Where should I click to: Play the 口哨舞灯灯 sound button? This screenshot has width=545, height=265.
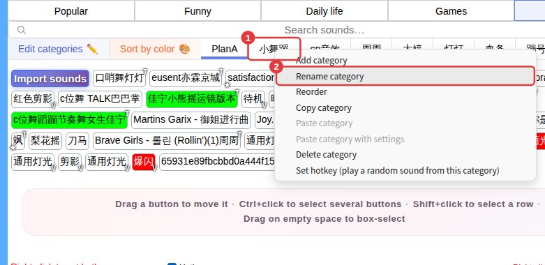pos(119,79)
